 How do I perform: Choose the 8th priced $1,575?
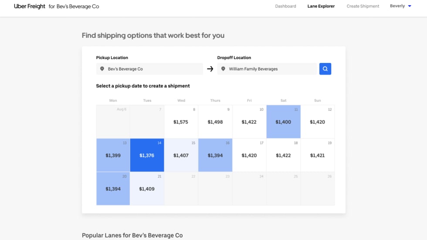coord(181,122)
